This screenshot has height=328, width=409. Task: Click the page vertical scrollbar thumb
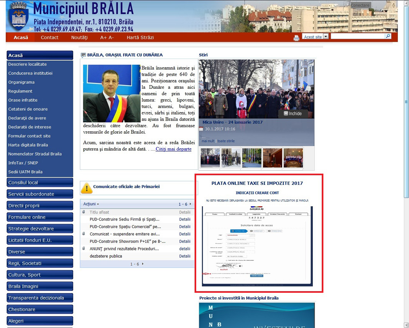click(x=406, y=102)
